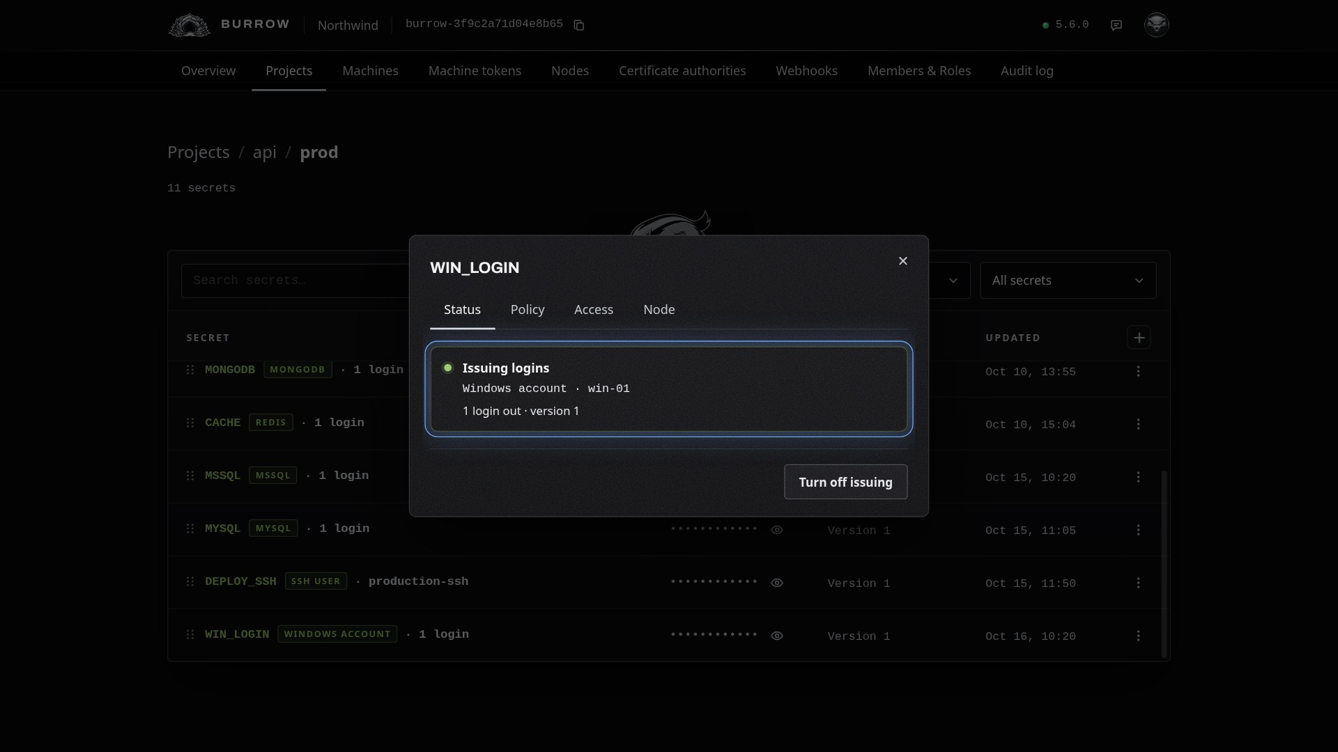Expand the dropdown left of All secrets
Screen dimensions: 1338x752
(953, 281)
